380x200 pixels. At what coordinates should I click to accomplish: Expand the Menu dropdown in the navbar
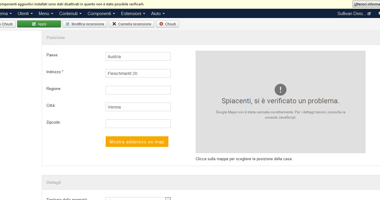click(46, 14)
